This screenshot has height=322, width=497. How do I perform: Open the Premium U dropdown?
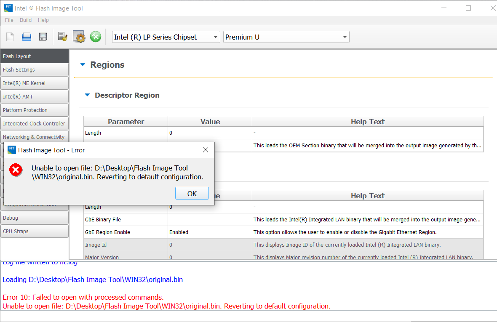[x=286, y=37]
